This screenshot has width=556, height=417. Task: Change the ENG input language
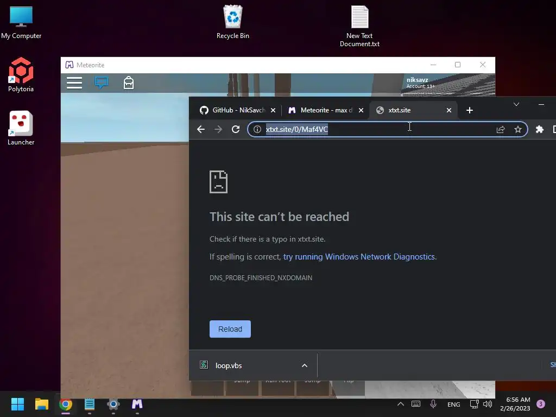[x=454, y=404]
